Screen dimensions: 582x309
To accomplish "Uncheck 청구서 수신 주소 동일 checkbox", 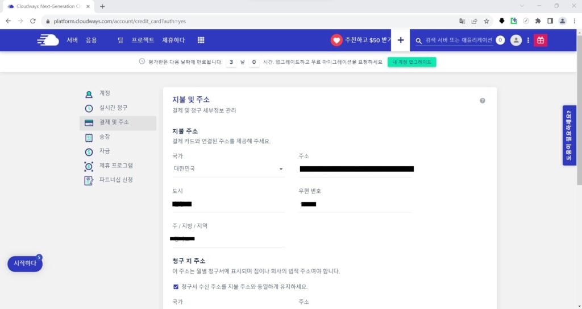I will 176,287.
